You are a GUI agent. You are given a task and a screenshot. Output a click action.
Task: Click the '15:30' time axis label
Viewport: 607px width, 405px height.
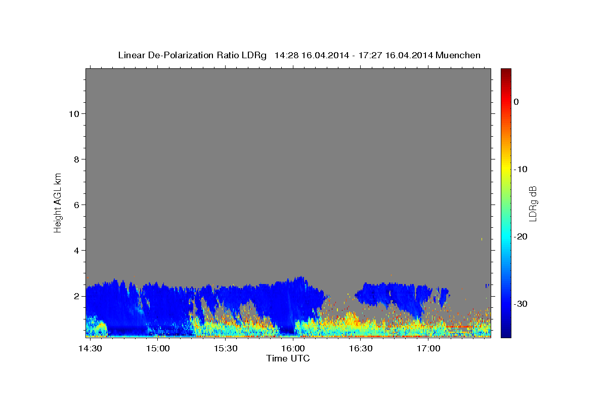(x=226, y=349)
